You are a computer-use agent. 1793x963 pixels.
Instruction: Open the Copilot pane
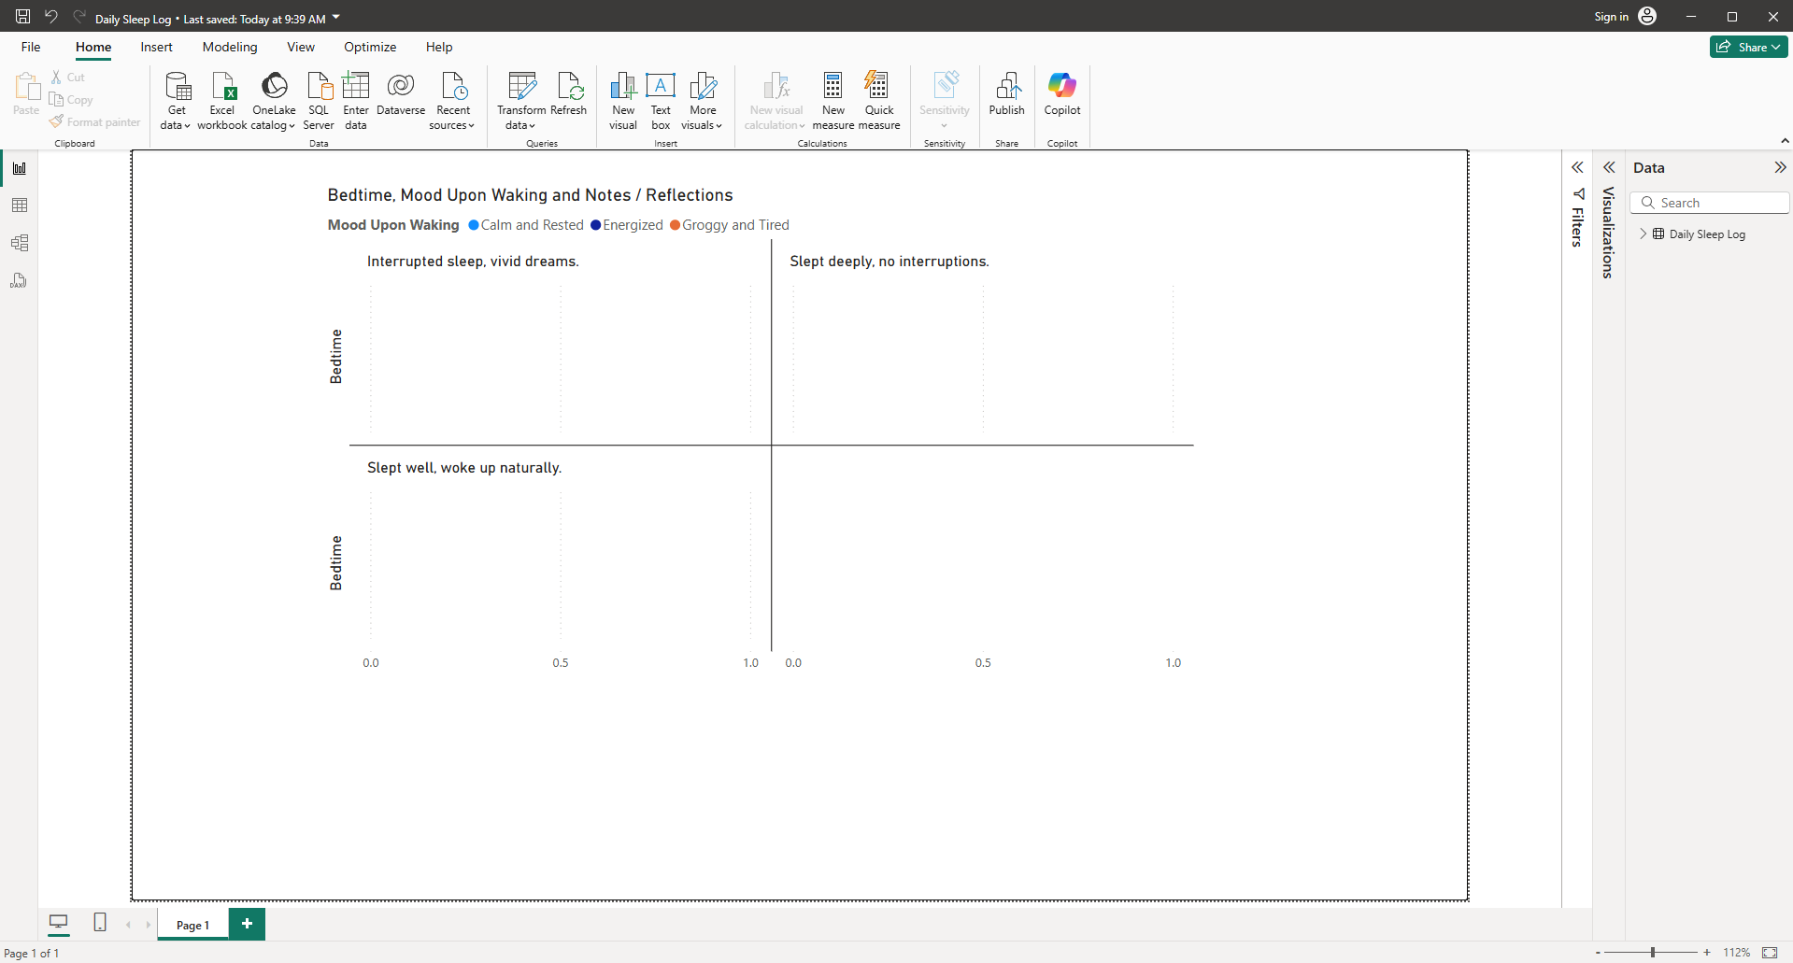[1062, 87]
